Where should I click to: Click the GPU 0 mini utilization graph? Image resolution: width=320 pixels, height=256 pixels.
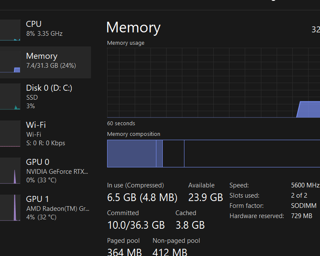point(10,171)
